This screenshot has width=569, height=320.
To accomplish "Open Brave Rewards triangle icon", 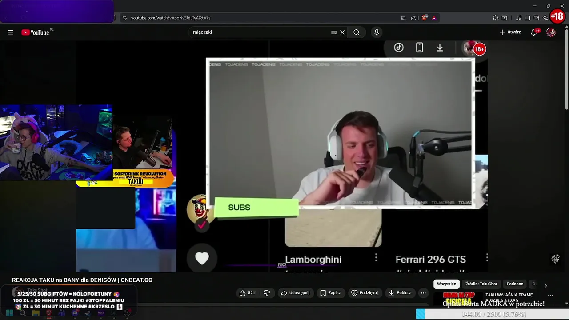I will pyautogui.click(x=434, y=18).
